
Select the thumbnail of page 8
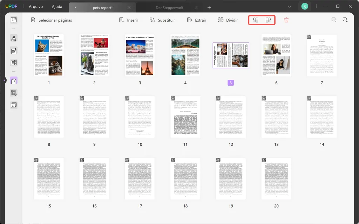pos(49,117)
